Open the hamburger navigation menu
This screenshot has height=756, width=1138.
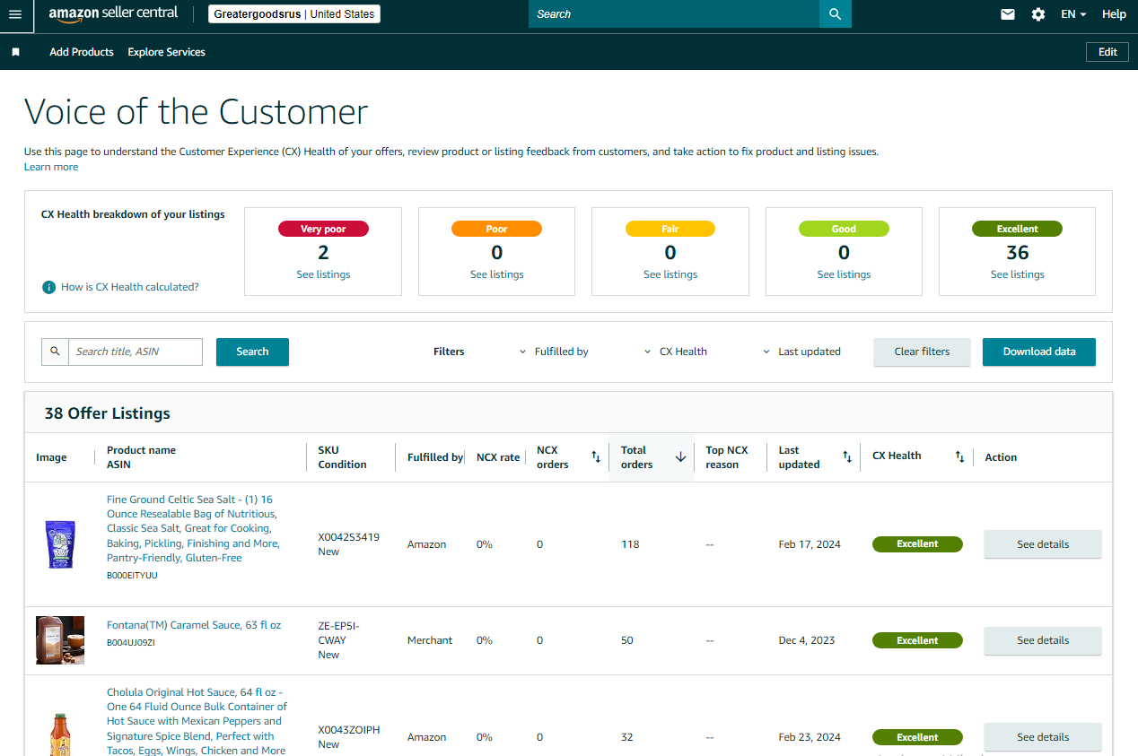tap(14, 14)
